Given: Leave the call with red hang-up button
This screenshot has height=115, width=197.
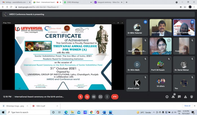Looking at the screenshot, I should tap(115, 97).
